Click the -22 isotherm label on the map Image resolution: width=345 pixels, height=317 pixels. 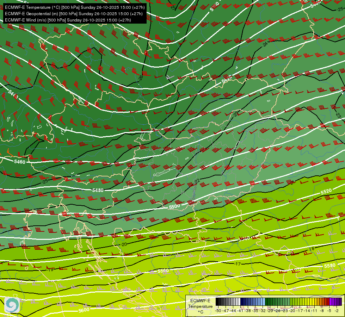(x=197, y=181)
